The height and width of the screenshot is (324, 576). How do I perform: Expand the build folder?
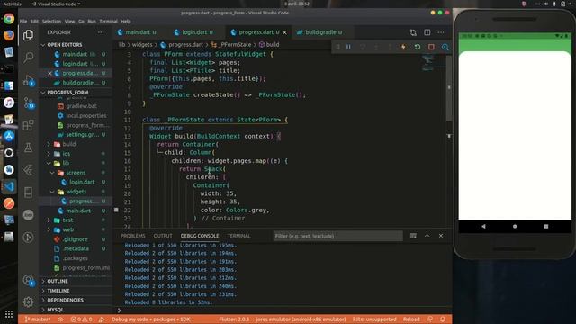pyautogui.click(x=68, y=144)
